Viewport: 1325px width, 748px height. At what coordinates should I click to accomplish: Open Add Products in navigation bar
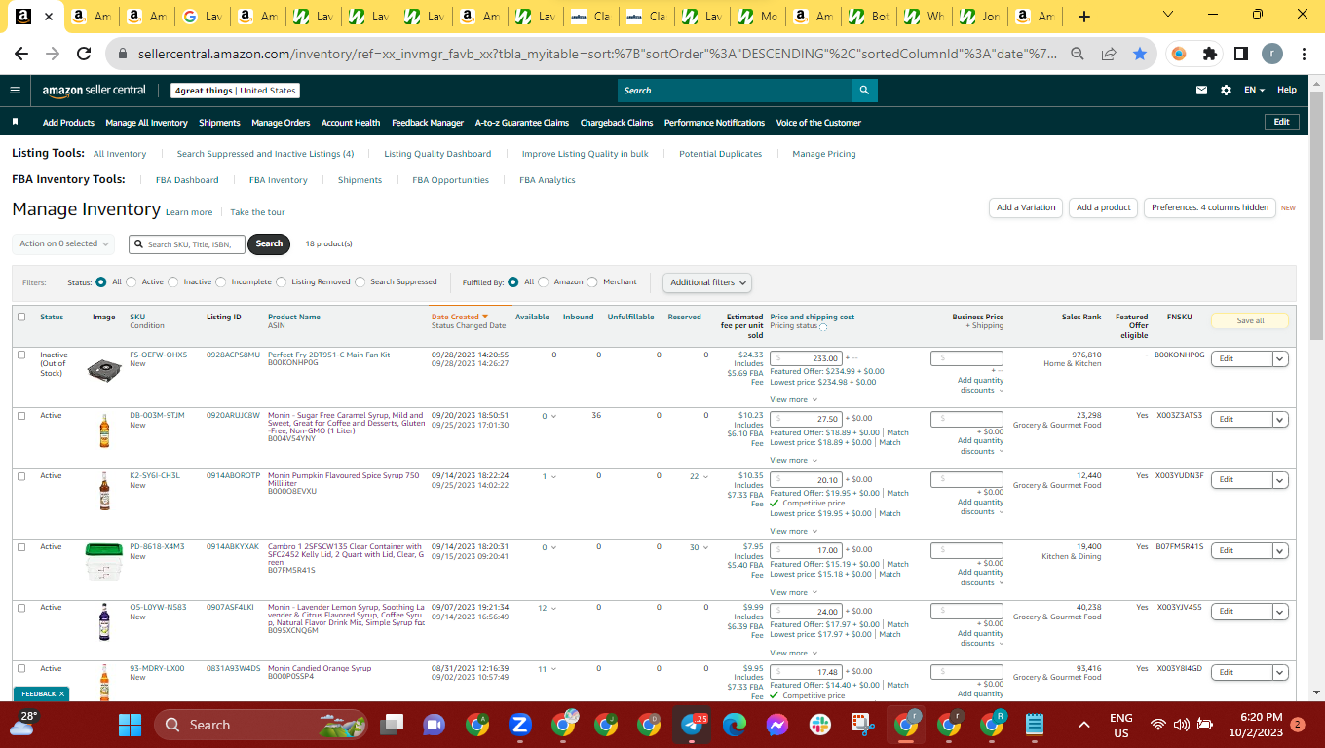coord(68,123)
